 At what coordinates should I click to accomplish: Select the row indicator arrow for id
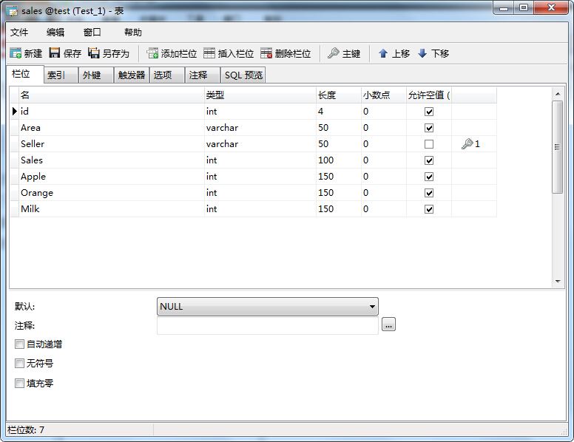15,111
